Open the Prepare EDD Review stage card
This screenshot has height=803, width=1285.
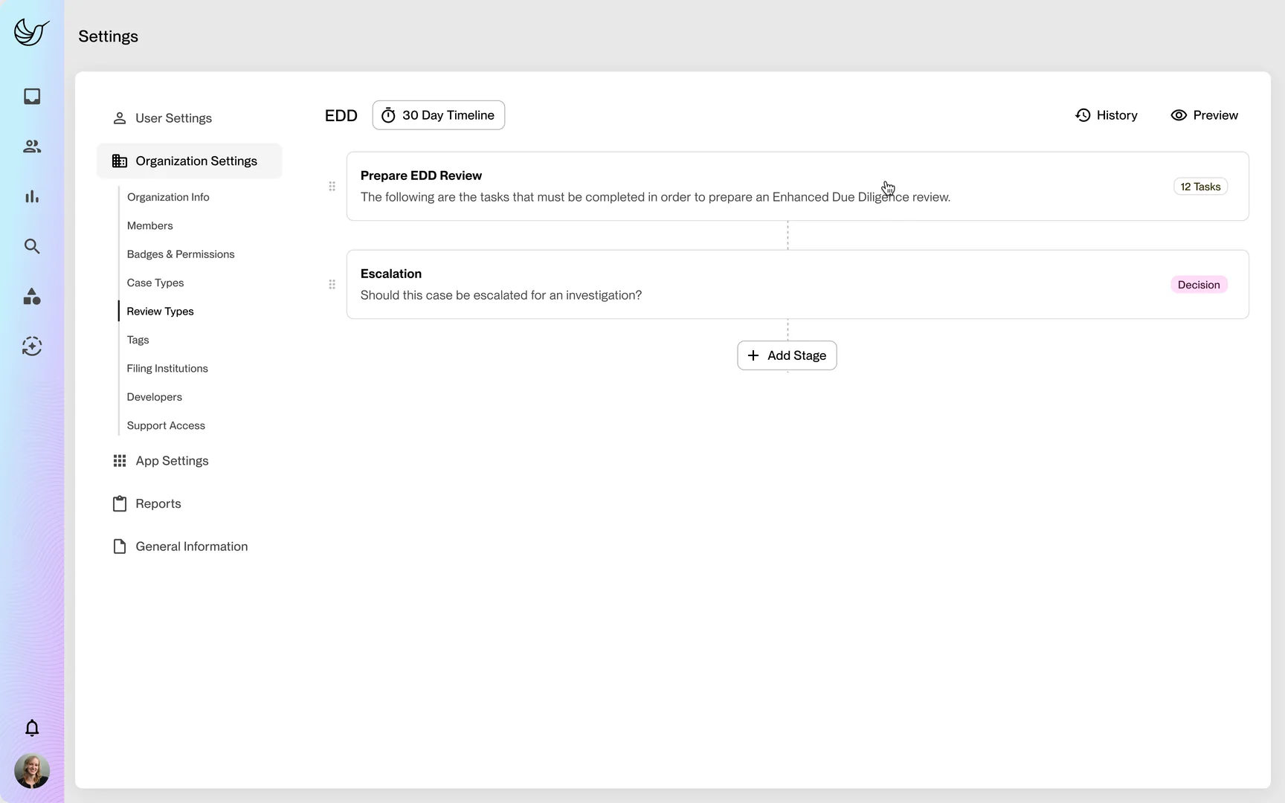click(x=797, y=187)
